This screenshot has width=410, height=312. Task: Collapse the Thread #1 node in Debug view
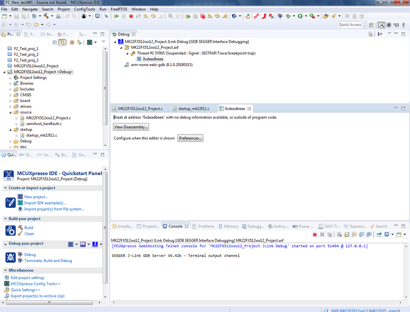pos(127,53)
